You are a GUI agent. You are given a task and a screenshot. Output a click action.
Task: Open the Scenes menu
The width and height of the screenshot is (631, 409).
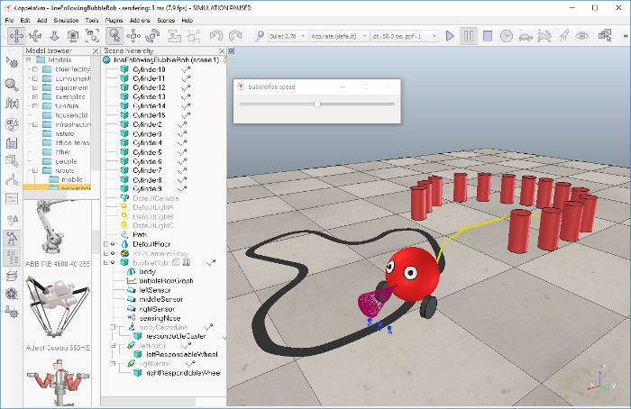tap(166, 20)
